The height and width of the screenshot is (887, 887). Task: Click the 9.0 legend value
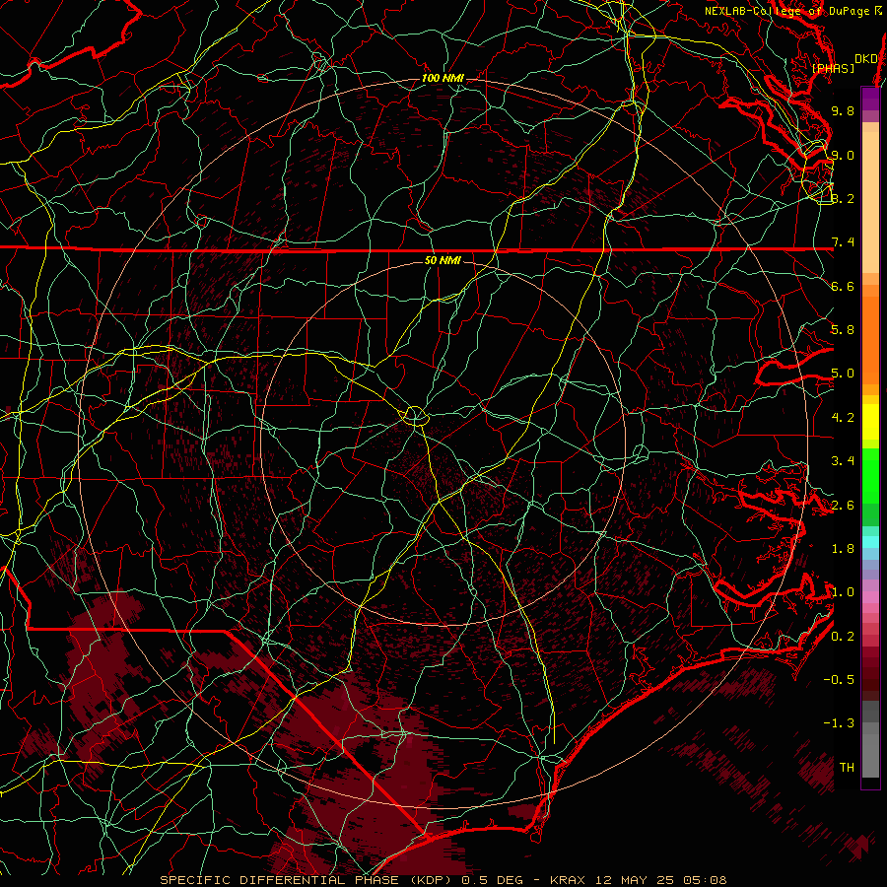[x=843, y=155]
